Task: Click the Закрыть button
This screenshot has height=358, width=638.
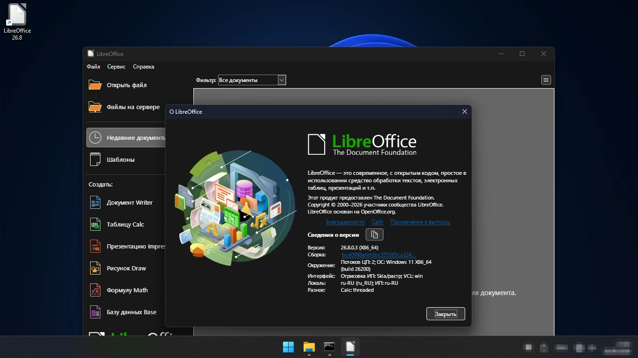Action: pos(446,314)
